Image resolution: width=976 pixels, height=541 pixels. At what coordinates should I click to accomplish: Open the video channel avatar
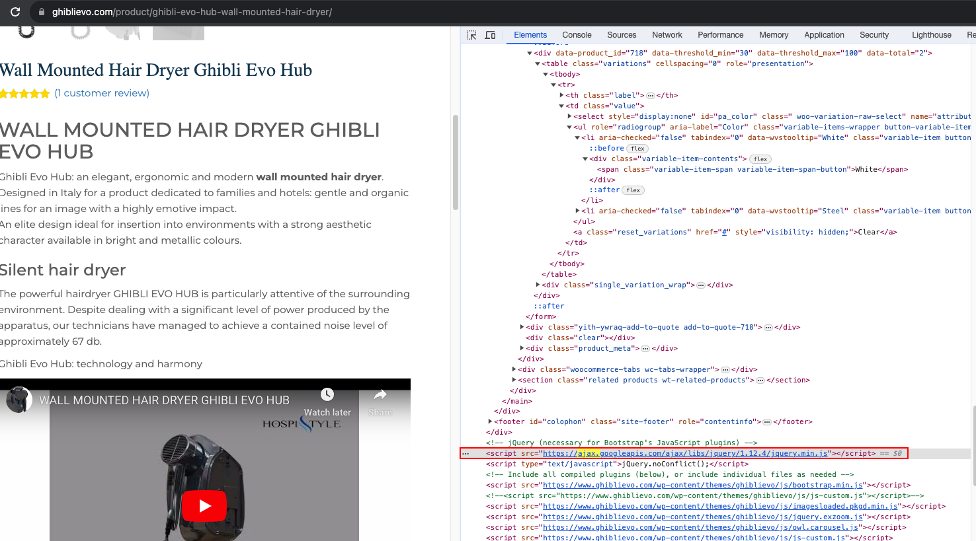(x=19, y=400)
